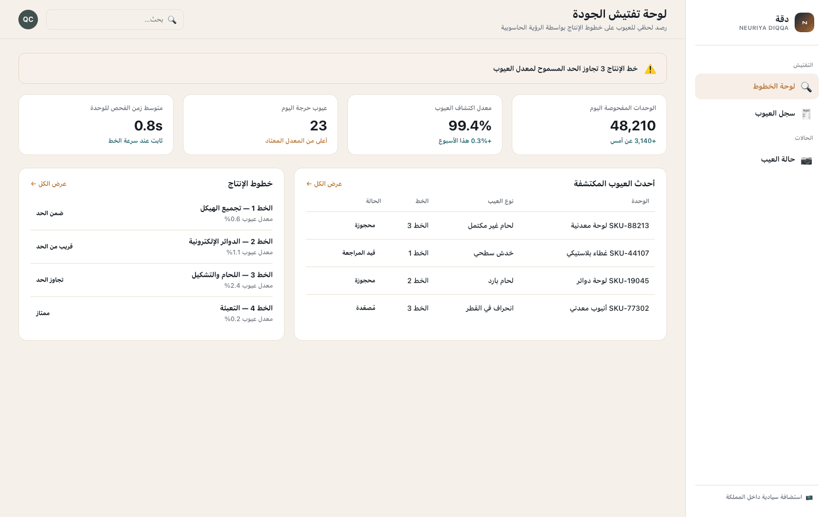Open the QC user avatar

[28, 20]
